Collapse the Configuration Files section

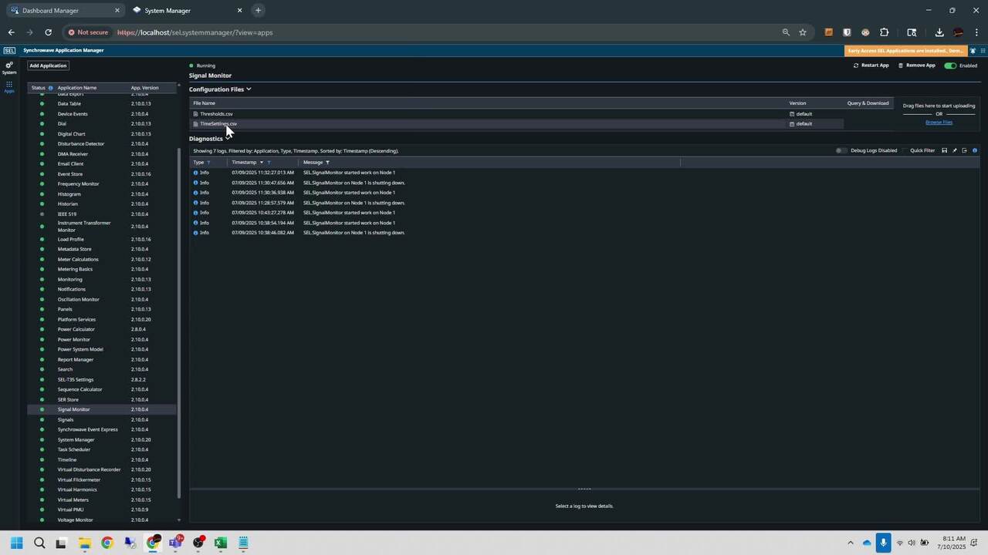click(249, 89)
